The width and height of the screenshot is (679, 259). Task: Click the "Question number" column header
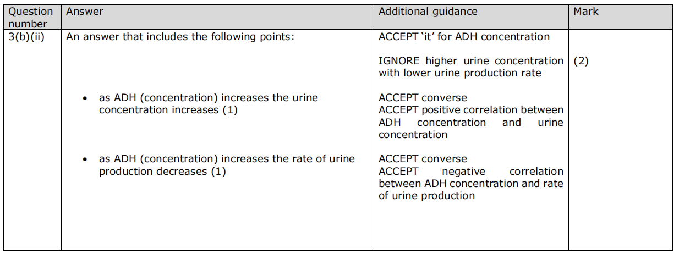pos(31,17)
